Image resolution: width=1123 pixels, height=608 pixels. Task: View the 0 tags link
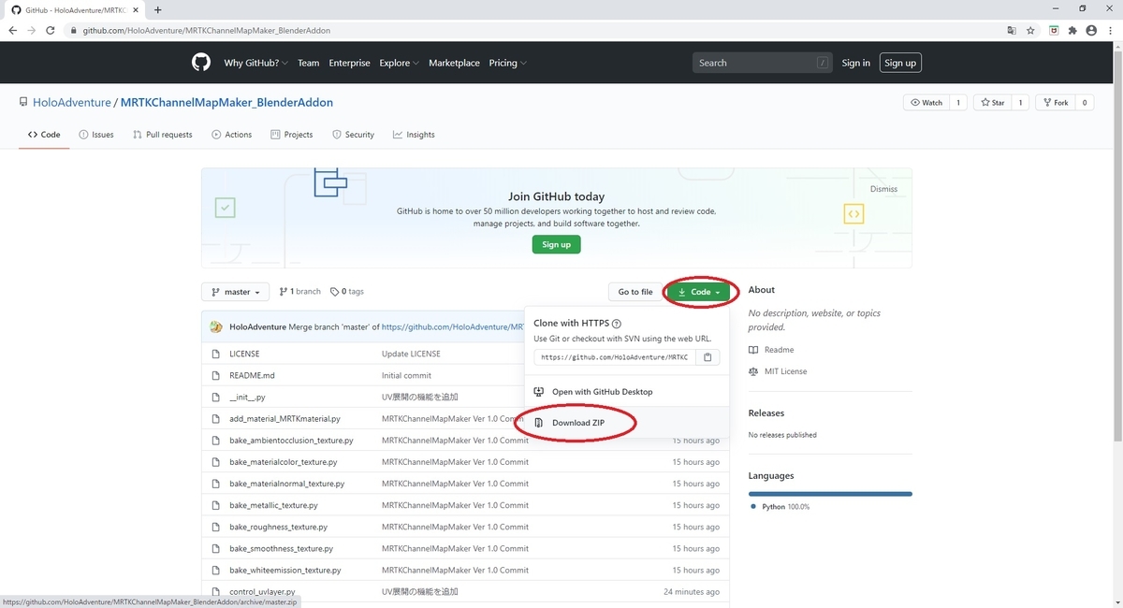[x=347, y=292]
